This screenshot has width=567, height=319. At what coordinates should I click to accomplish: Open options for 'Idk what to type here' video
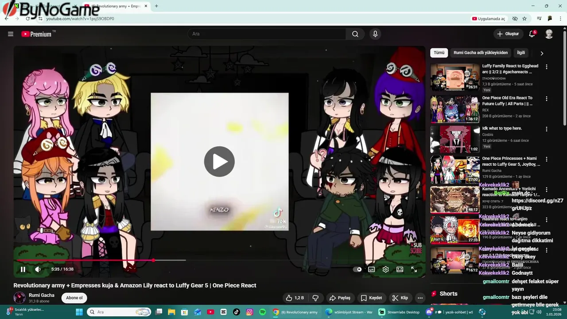[546, 129]
